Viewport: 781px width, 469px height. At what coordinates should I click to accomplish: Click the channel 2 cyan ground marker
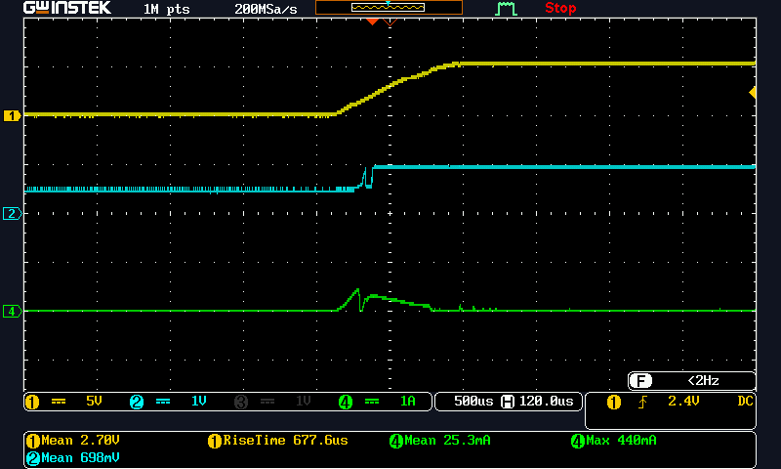(x=12, y=213)
